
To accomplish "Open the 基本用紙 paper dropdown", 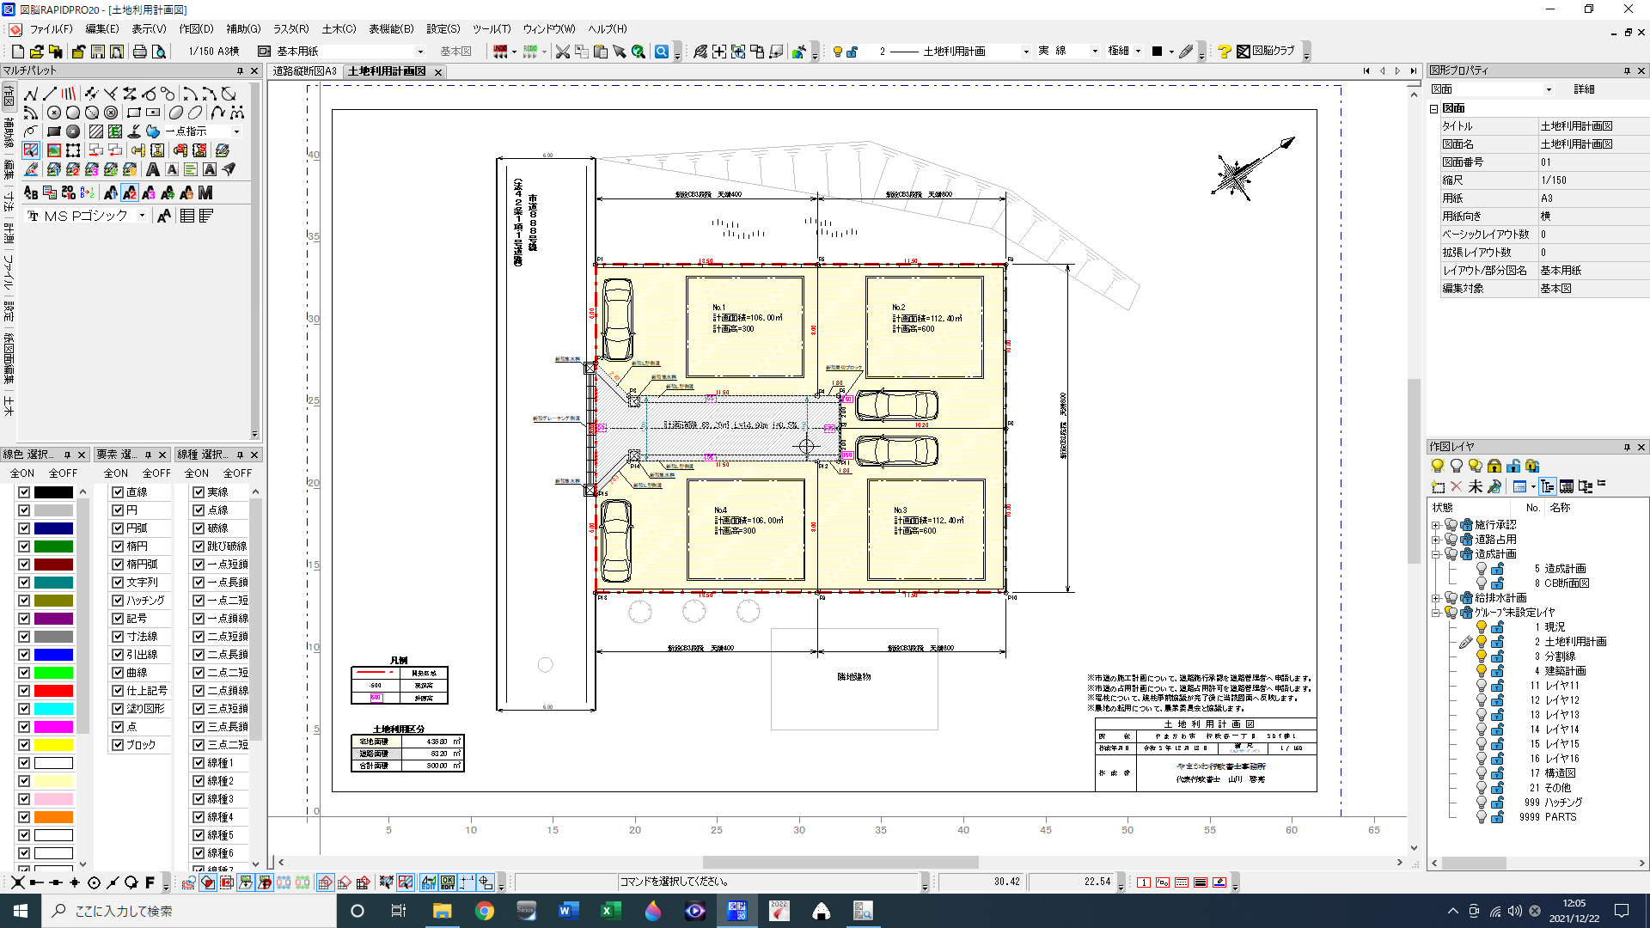I will pos(419,52).
